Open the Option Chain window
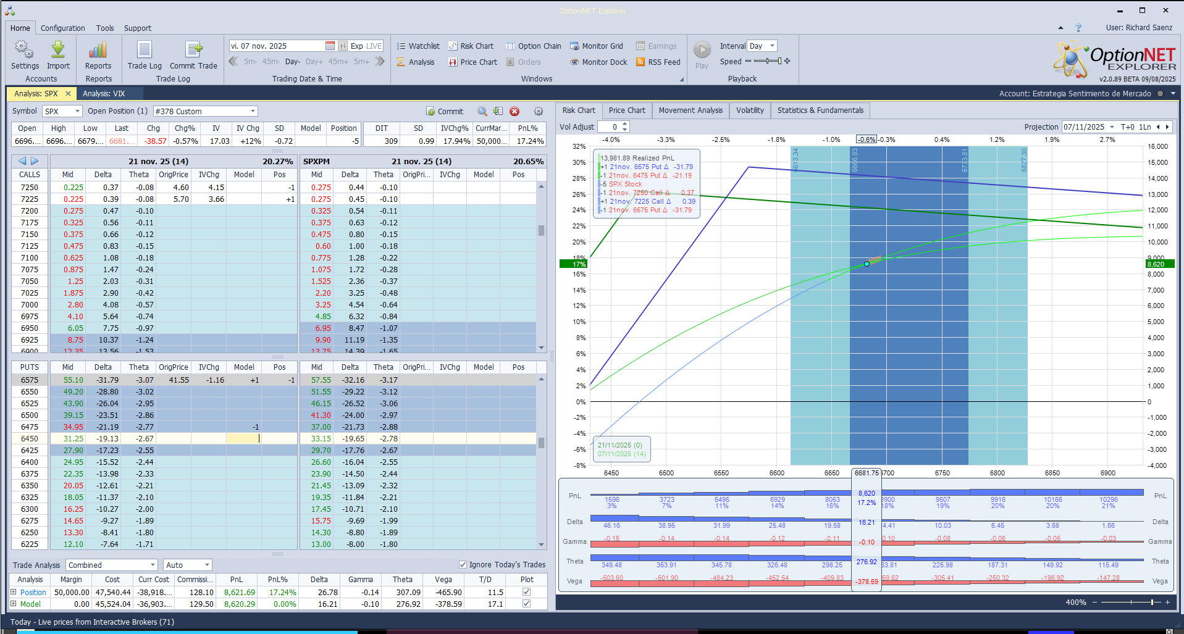Screen dimensions: 1184x634 534,46
